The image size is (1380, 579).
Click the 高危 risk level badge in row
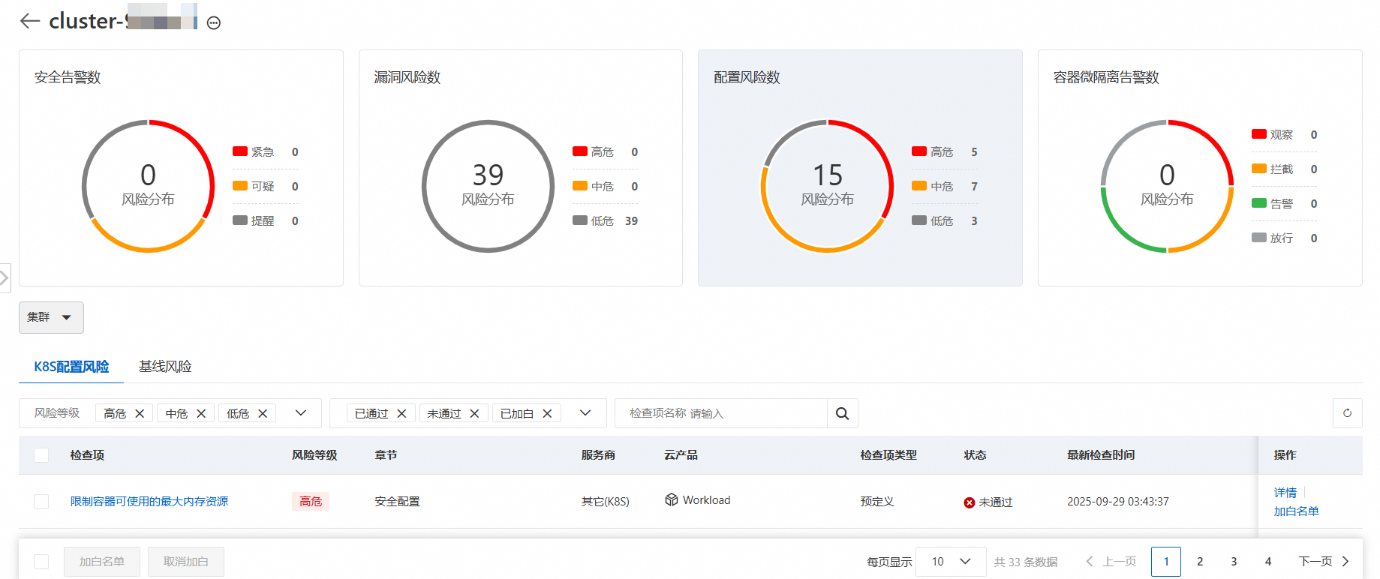point(311,502)
